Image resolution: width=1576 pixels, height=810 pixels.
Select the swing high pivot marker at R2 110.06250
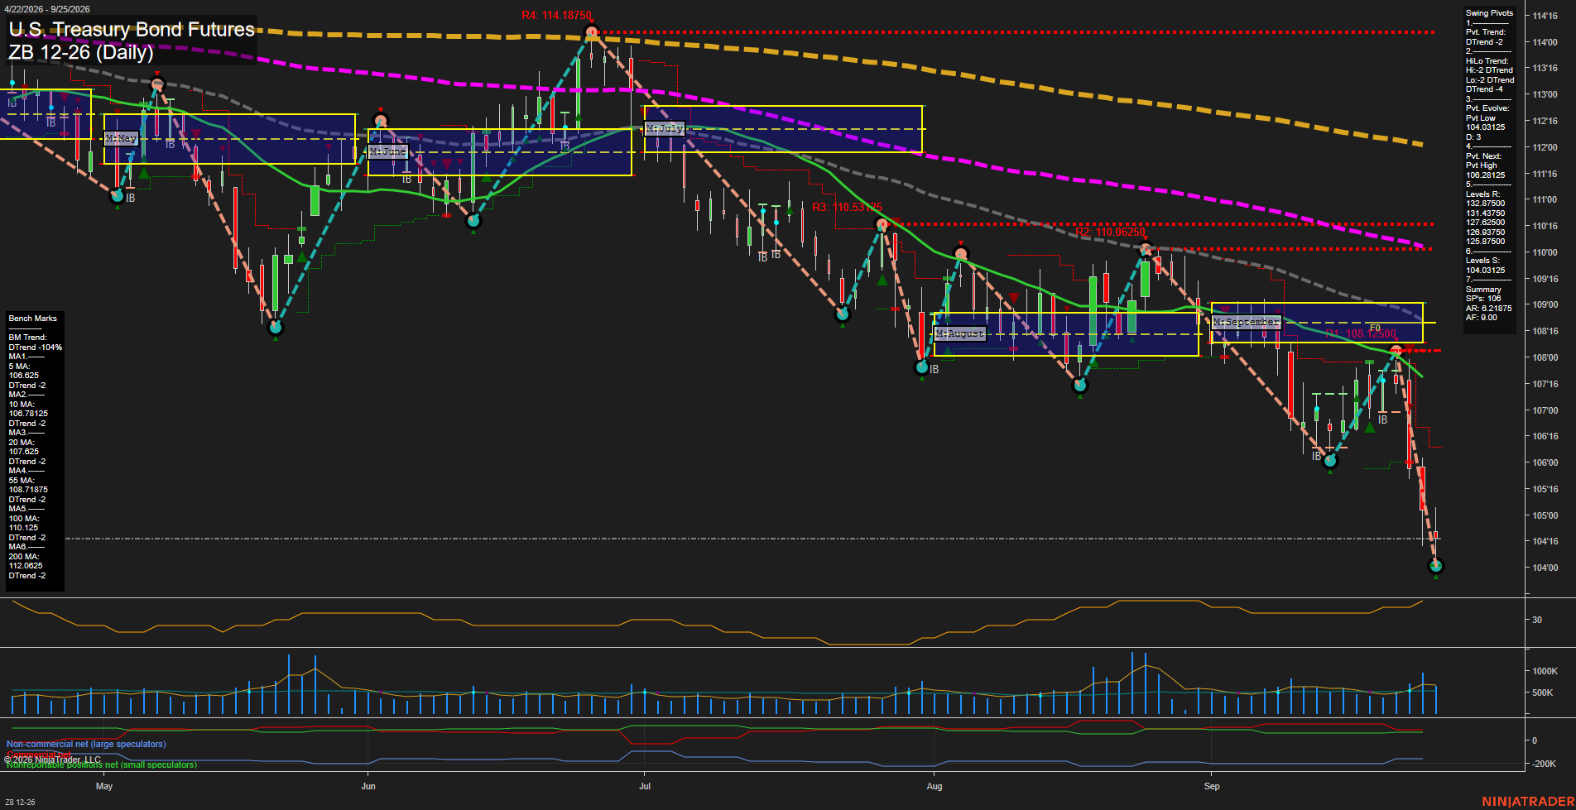click(1146, 248)
